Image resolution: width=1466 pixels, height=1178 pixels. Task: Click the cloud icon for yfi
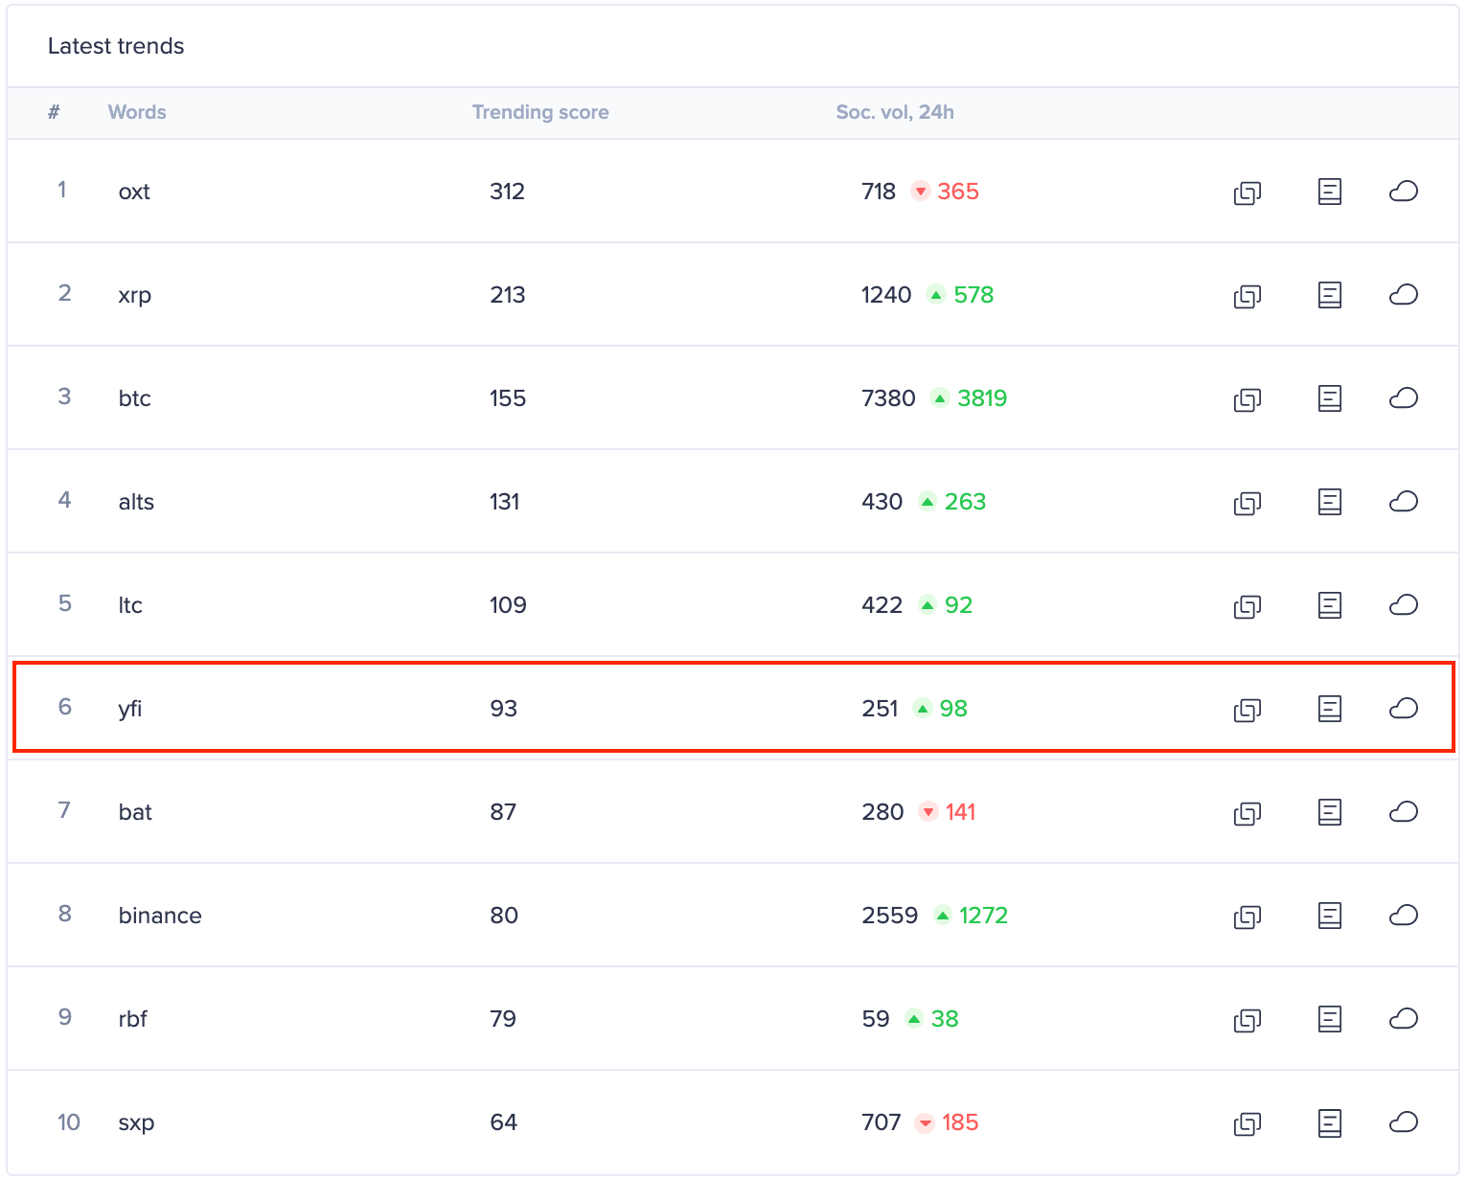[x=1403, y=708]
